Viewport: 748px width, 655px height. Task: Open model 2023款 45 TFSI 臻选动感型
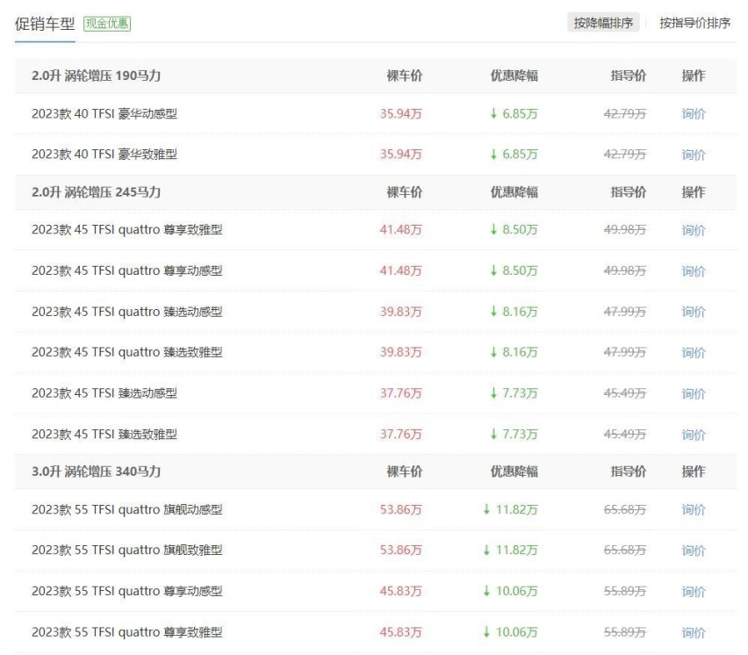tap(104, 393)
